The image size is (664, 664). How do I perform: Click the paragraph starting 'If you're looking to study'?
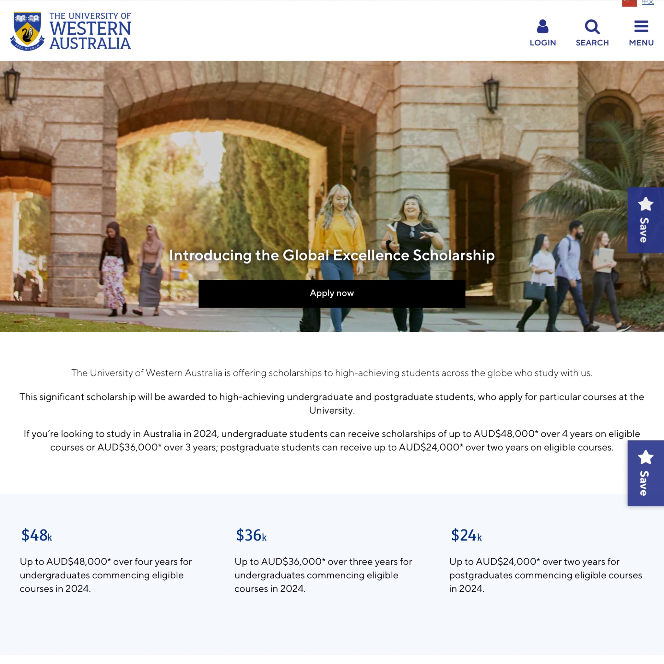tap(332, 441)
